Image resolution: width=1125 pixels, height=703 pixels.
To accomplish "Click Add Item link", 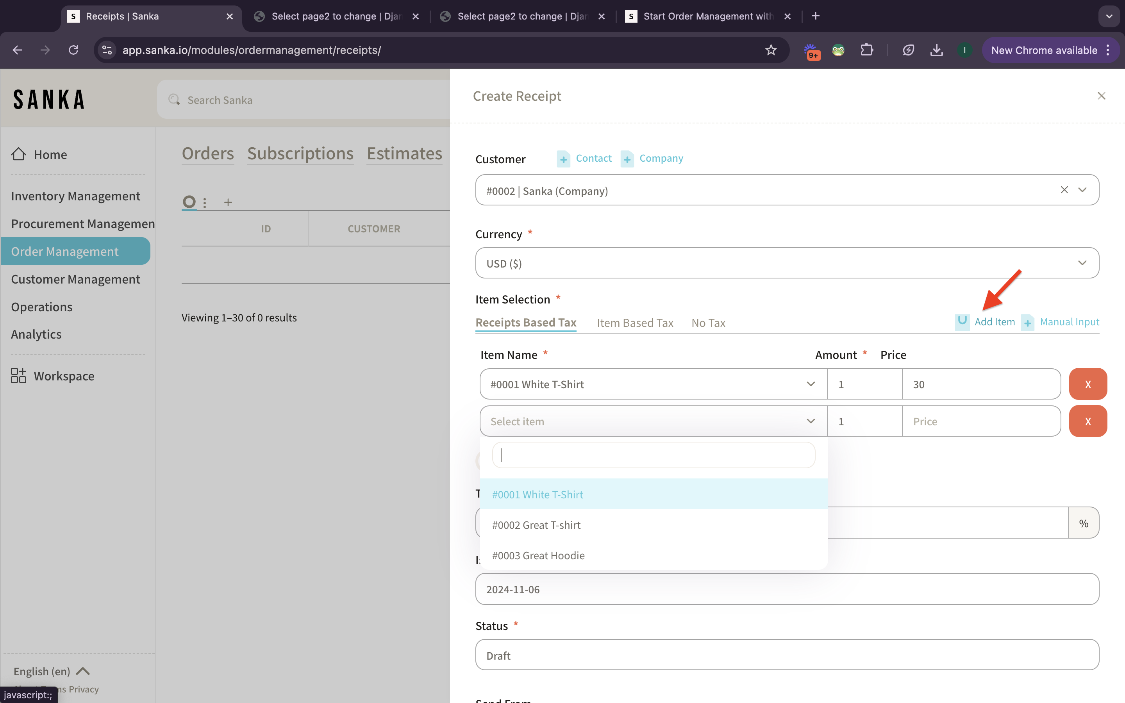I will pos(985,322).
